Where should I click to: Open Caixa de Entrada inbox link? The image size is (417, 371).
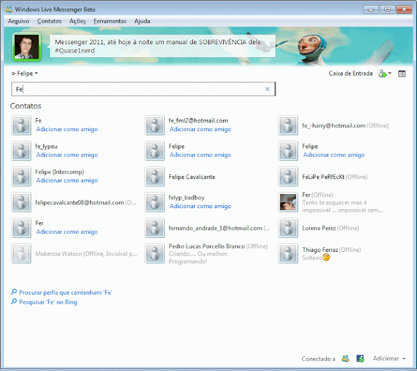pyautogui.click(x=350, y=73)
